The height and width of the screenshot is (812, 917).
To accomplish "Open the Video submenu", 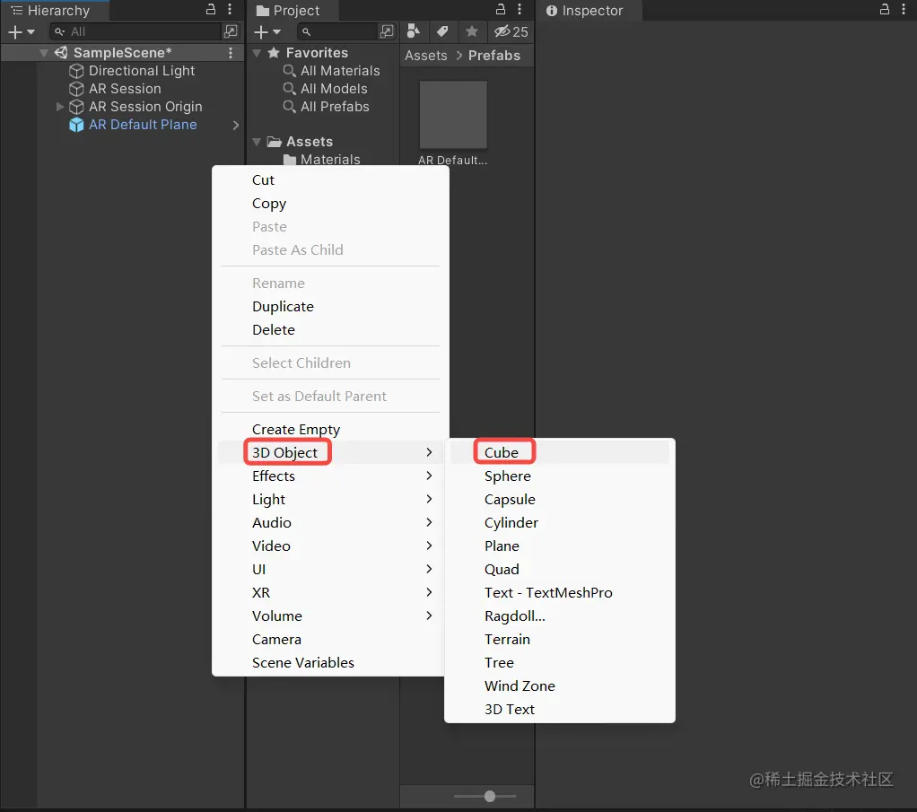I will (x=331, y=546).
